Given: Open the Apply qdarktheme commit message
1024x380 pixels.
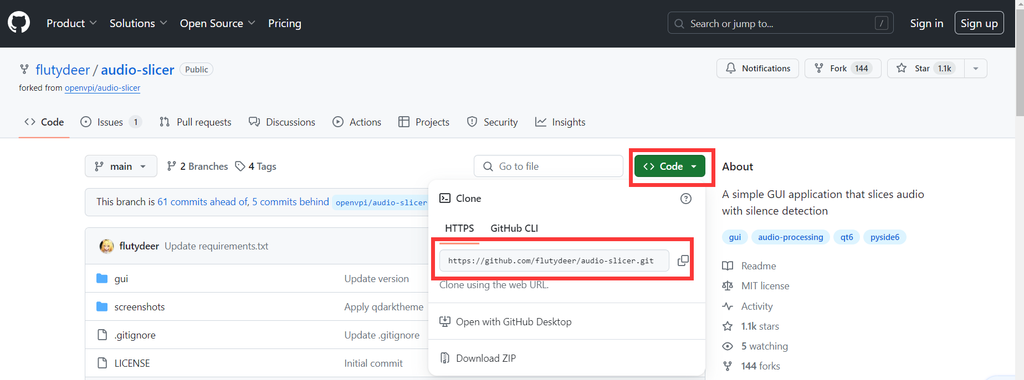Looking at the screenshot, I should (x=383, y=307).
